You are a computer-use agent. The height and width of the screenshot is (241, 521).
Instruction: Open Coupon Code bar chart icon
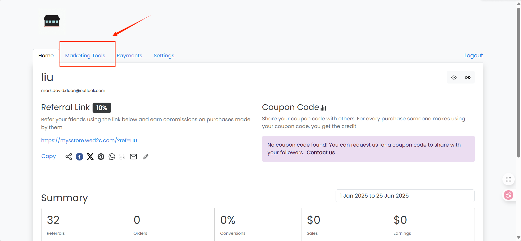(323, 108)
